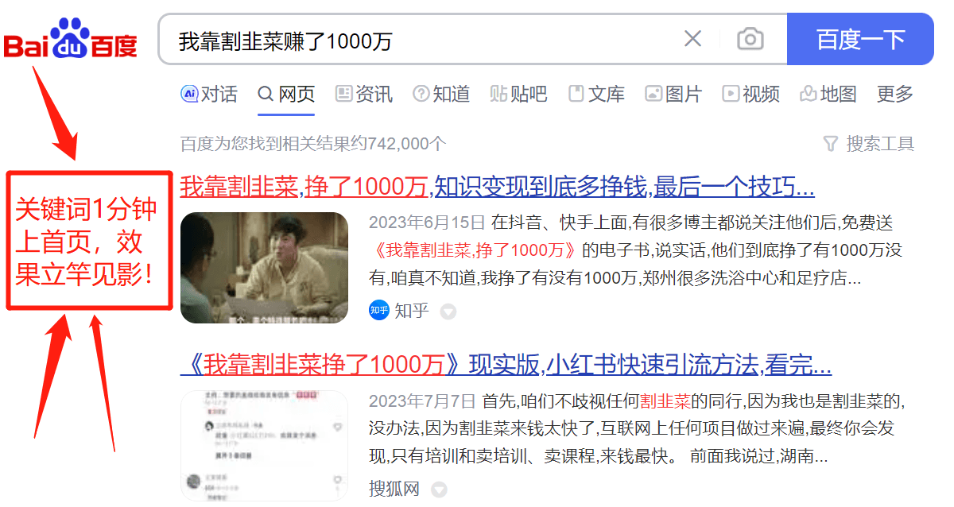Click the camera icon for image search

pyautogui.click(x=748, y=38)
